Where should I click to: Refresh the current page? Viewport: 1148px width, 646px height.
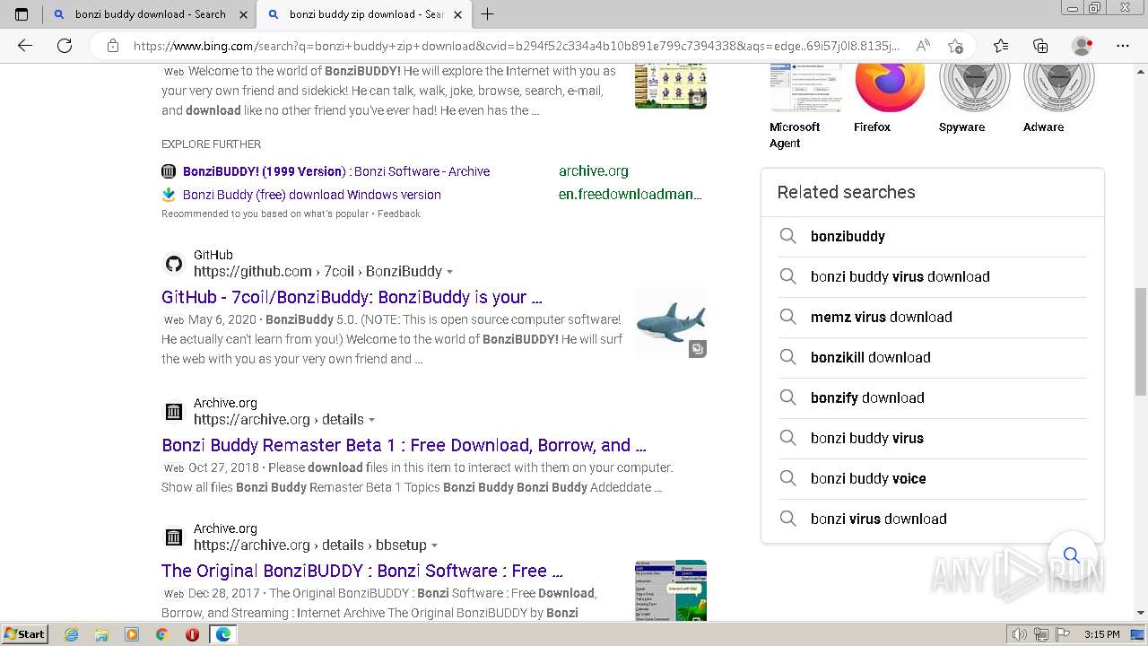pos(64,46)
